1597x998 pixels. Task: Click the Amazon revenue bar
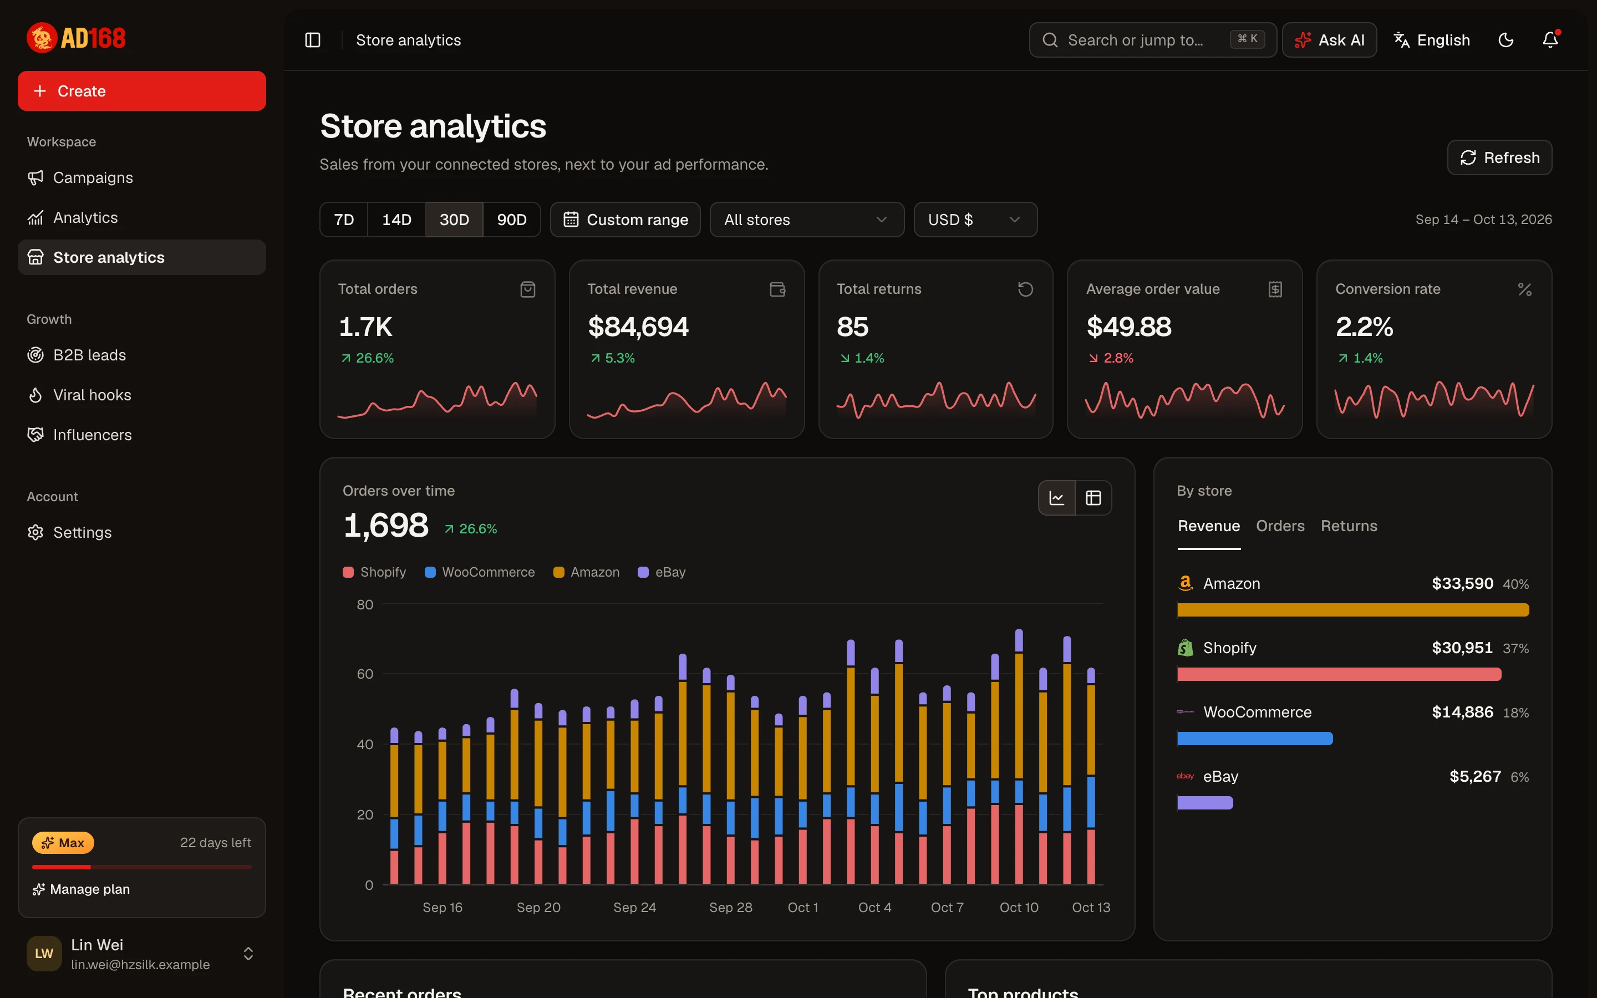click(1353, 610)
